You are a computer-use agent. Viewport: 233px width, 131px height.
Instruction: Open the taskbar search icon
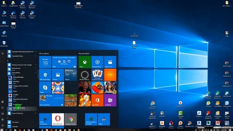pyautogui.click(x=6, y=130)
